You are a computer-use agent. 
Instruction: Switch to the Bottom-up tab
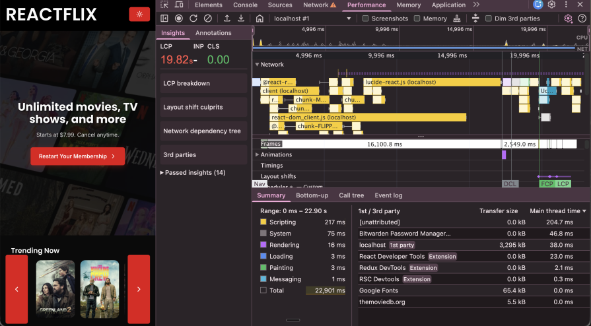312,195
